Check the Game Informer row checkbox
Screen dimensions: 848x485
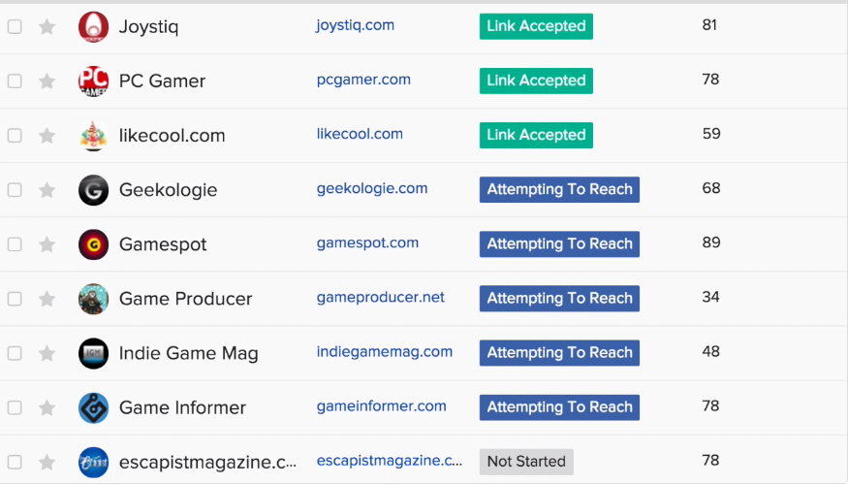(15, 407)
